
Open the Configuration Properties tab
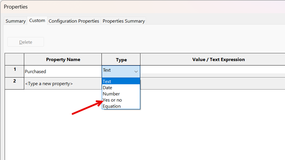74,21
